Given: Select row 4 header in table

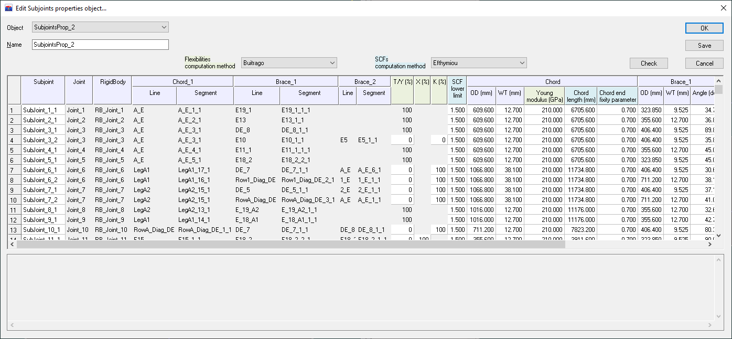Looking at the screenshot, I should [x=14, y=140].
